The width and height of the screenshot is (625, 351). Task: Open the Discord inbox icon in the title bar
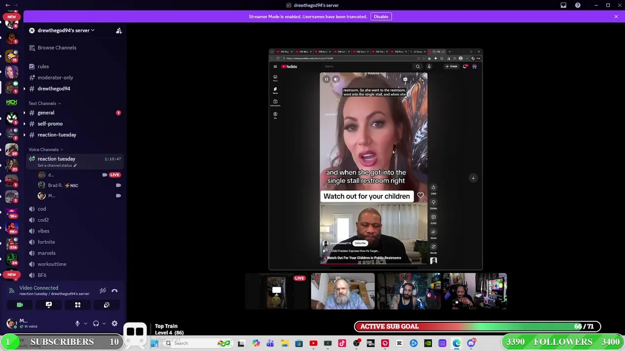tap(563, 5)
